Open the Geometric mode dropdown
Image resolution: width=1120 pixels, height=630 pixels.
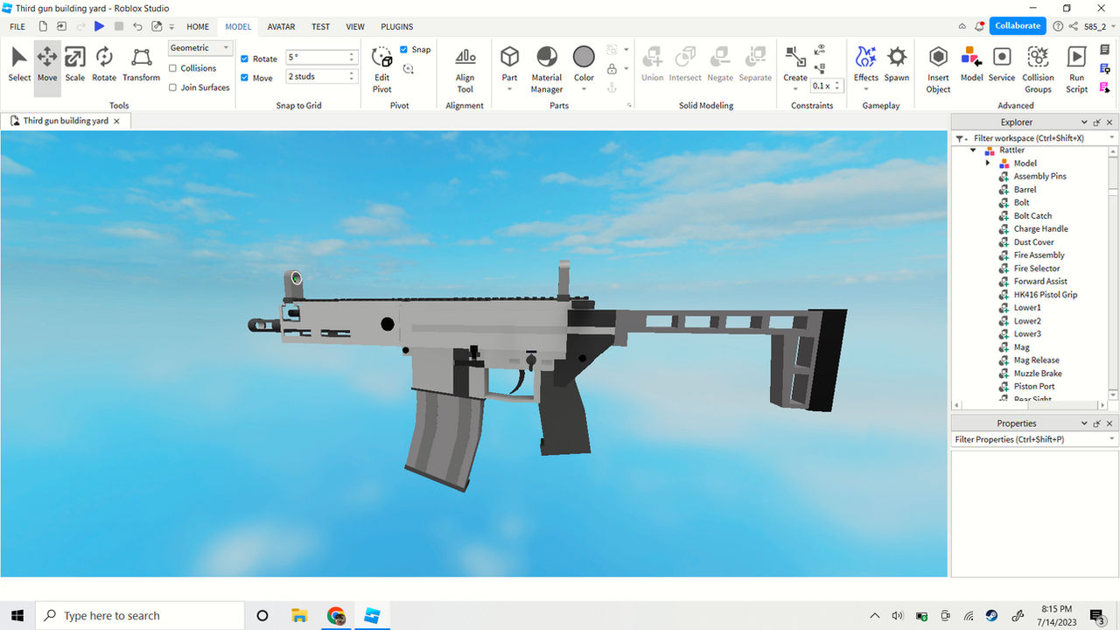[200, 48]
